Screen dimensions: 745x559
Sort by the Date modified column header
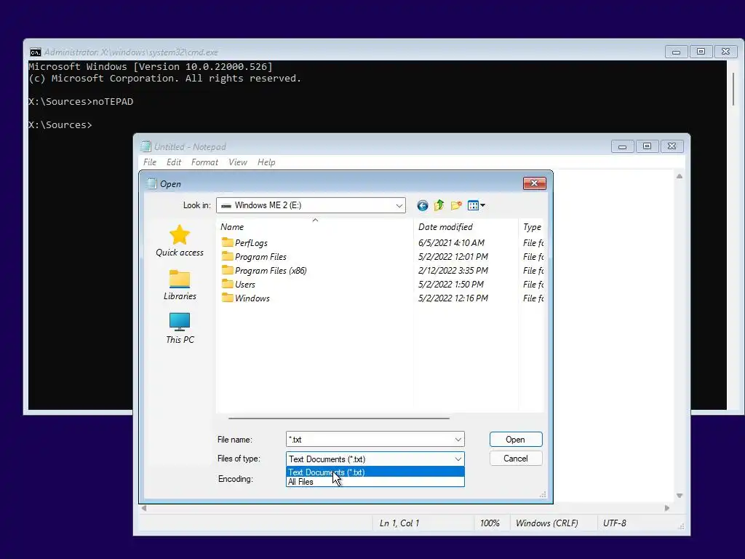tap(466, 227)
